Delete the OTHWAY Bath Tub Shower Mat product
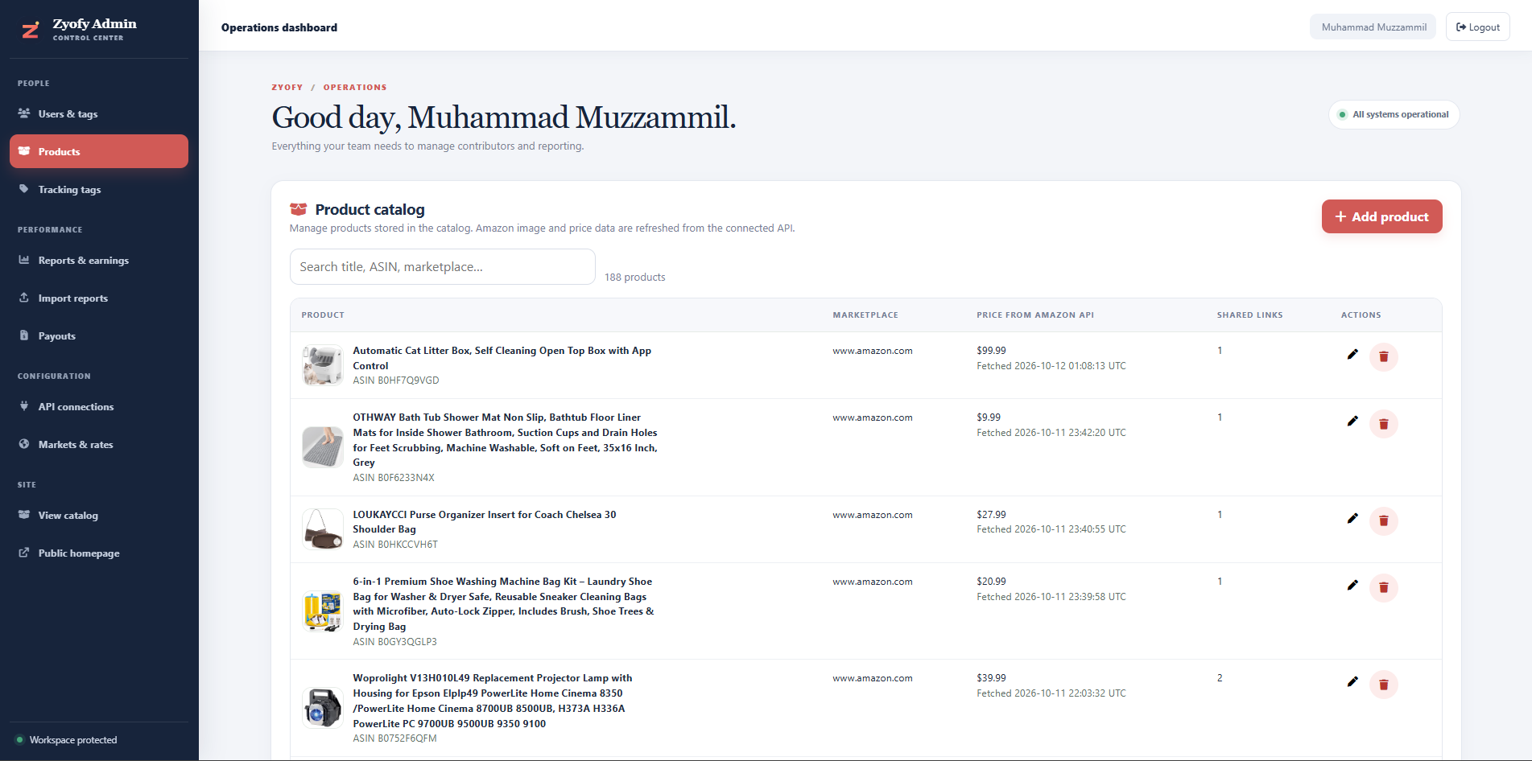This screenshot has width=1532, height=761. click(x=1384, y=424)
